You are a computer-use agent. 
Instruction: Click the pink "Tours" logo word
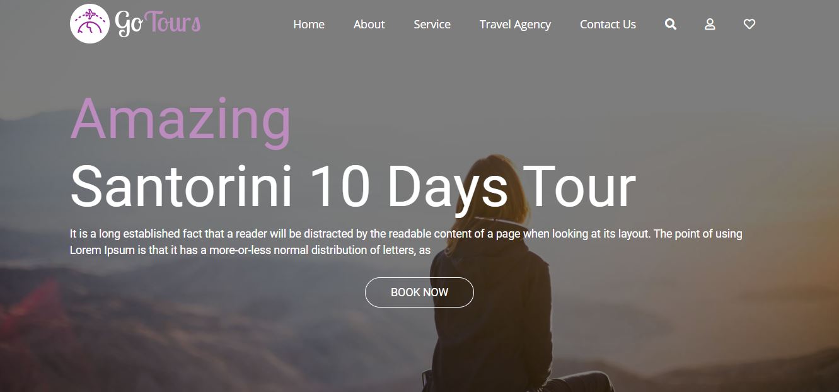pos(173,22)
